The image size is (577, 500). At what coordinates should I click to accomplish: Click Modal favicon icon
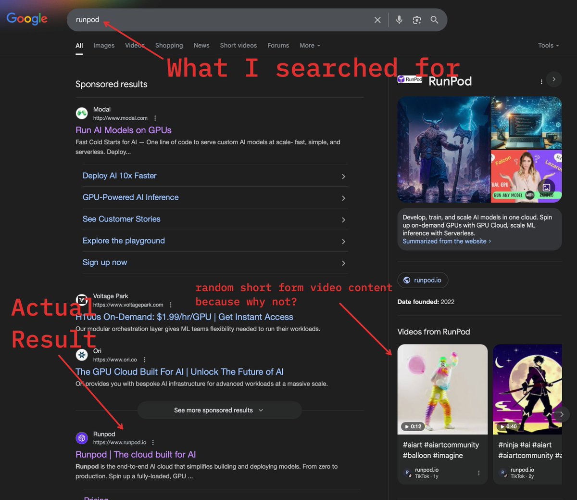point(82,114)
